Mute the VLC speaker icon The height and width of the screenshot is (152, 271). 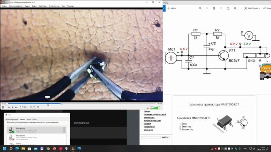pyautogui.click(x=148, y=108)
